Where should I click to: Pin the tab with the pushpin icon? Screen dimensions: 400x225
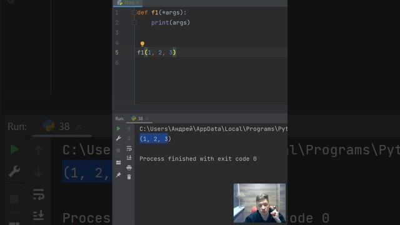point(118,175)
